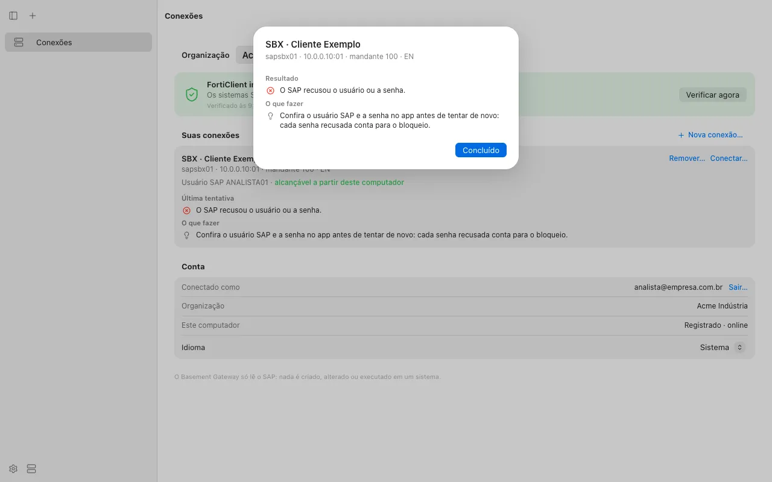Screen dimensions: 772x482
Task: Select Conexões in the sidebar
Action: [x=78, y=42]
